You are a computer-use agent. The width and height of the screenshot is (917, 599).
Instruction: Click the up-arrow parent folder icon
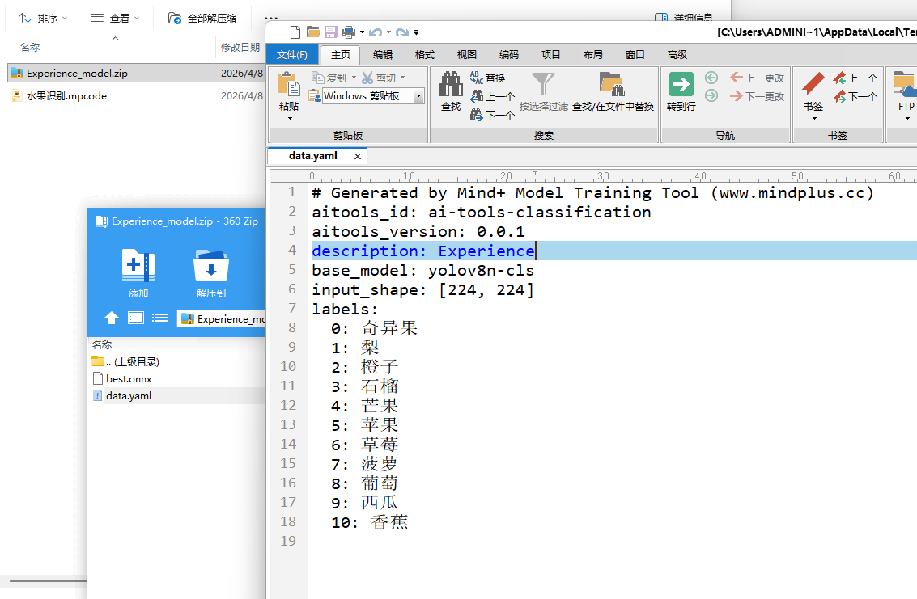pyautogui.click(x=112, y=318)
